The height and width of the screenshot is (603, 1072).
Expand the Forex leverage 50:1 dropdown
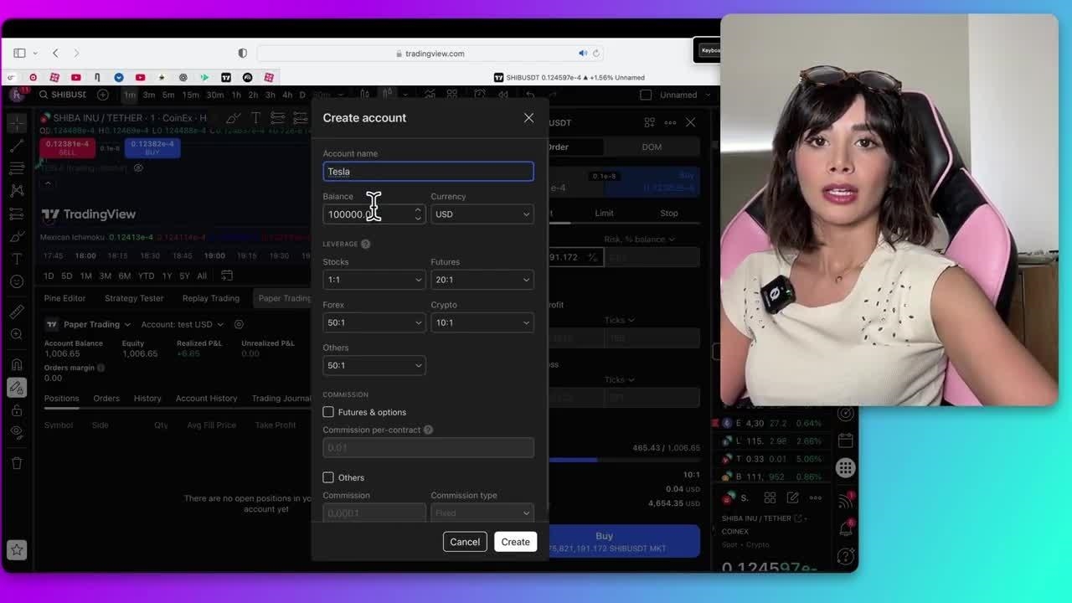pos(374,322)
